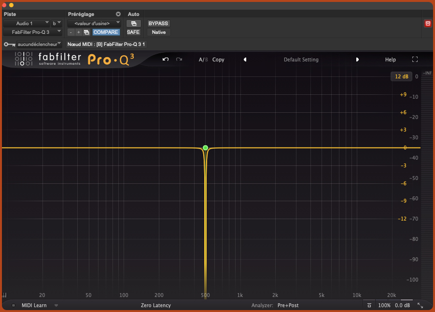Toggle the A/B state switch

(203, 59)
